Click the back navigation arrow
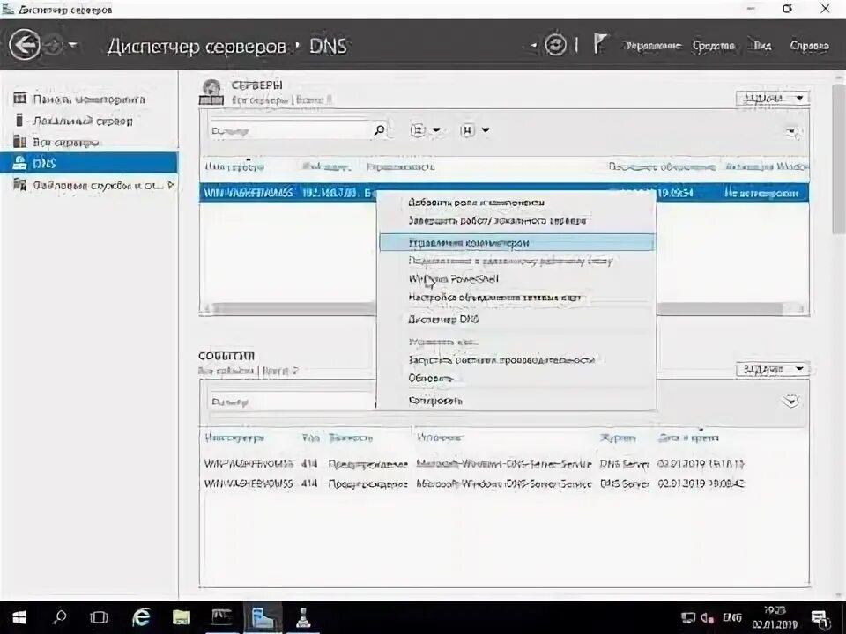846x634 pixels. coord(25,44)
